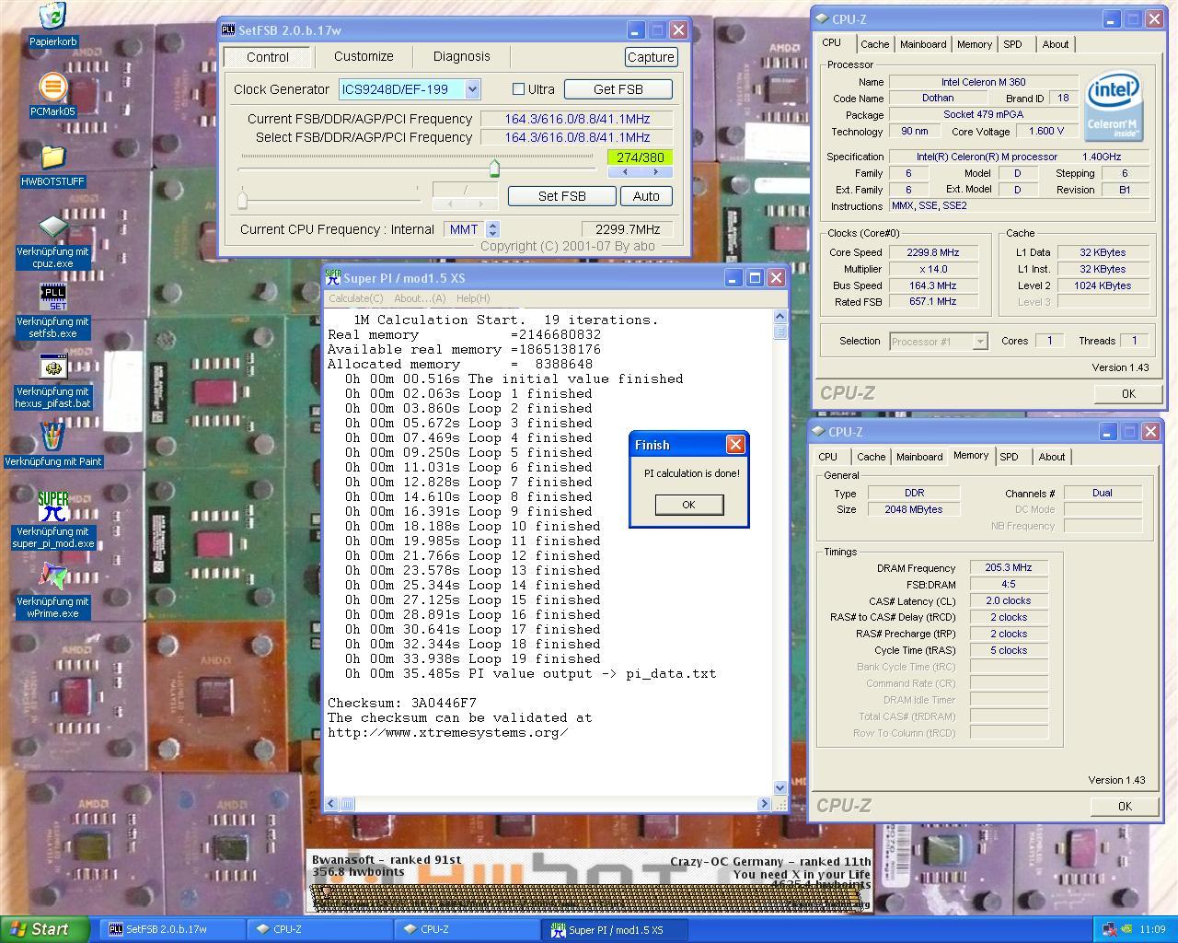Click the Super PI horizontal scrollbar right arrow
This screenshot has height=943, width=1178.
point(764,804)
